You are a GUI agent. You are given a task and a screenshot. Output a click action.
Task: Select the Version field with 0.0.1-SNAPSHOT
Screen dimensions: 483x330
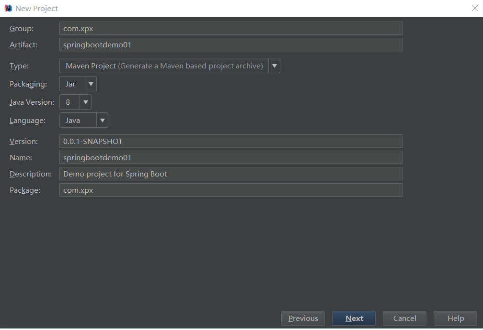231,141
